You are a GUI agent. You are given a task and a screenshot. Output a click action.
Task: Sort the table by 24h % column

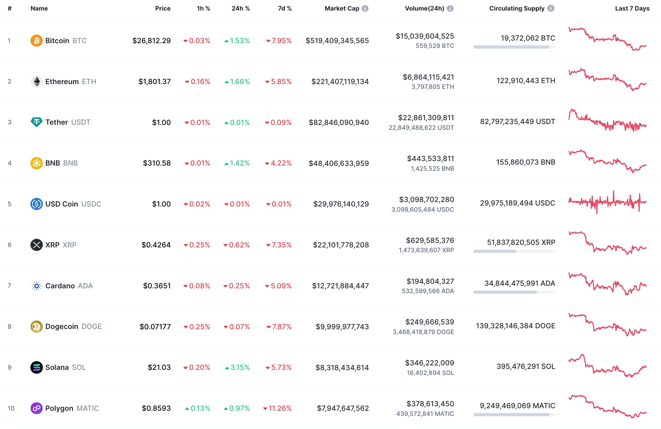coord(241,9)
